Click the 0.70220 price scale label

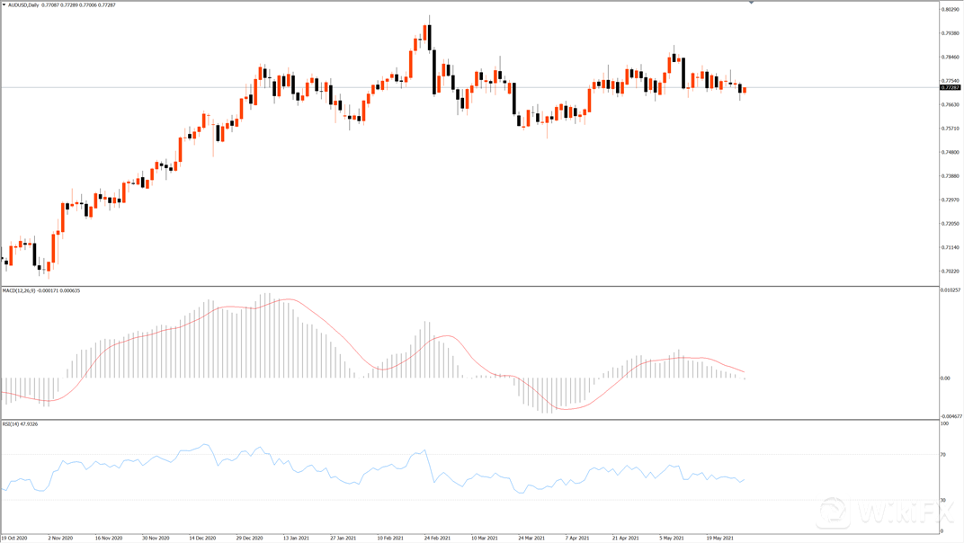949,271
